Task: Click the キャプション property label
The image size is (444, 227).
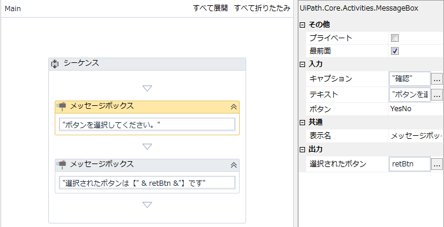Action: click(x=331, y=79)
